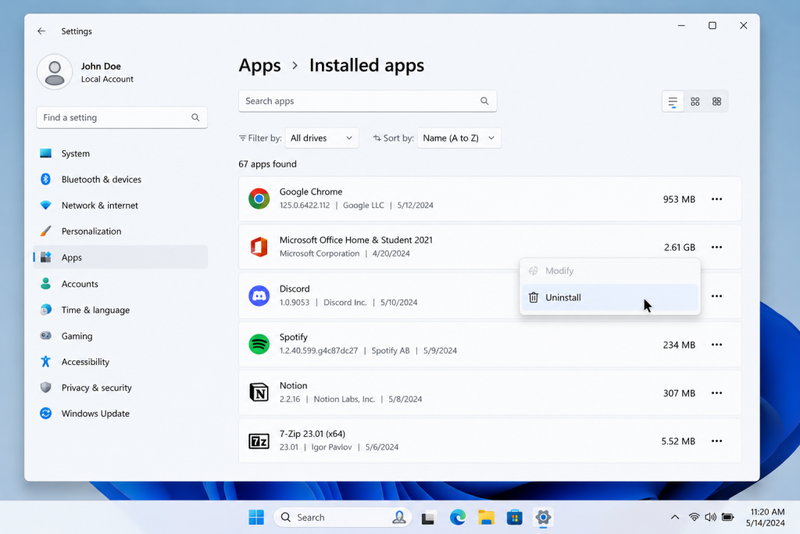Click the magnifier in Find a setting
Screen dimensions: 800x534
pyautogui.click(x=195, y=117)
